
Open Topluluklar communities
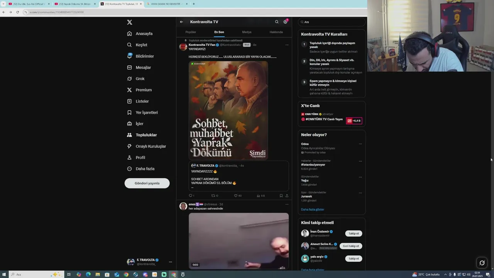coord(142,135)
